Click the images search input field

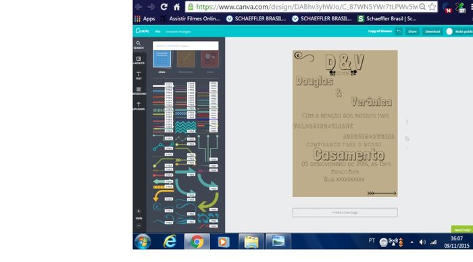point(186,45)
